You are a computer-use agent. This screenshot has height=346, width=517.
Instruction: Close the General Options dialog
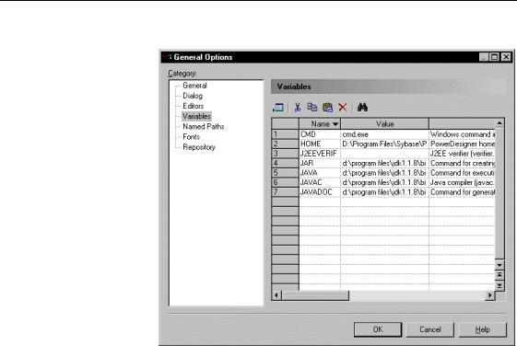click(506, 57)
